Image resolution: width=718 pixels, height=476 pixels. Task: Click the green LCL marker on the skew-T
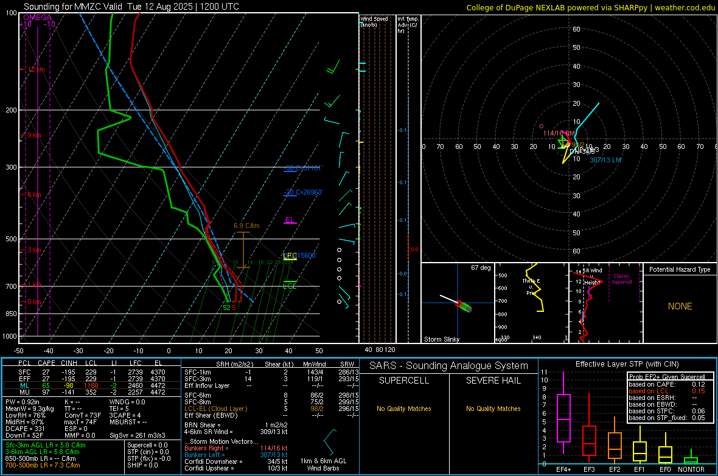[290, 286]
